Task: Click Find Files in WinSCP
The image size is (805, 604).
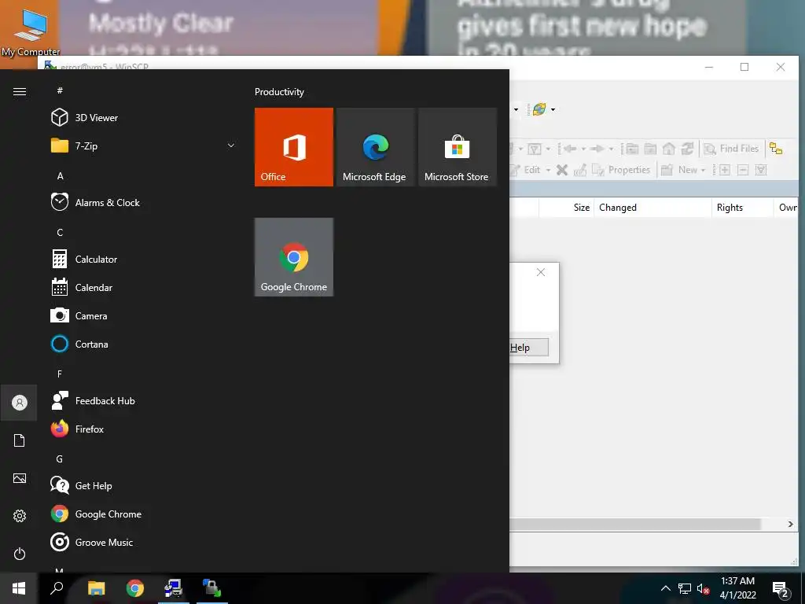Action: coord(732,149)
